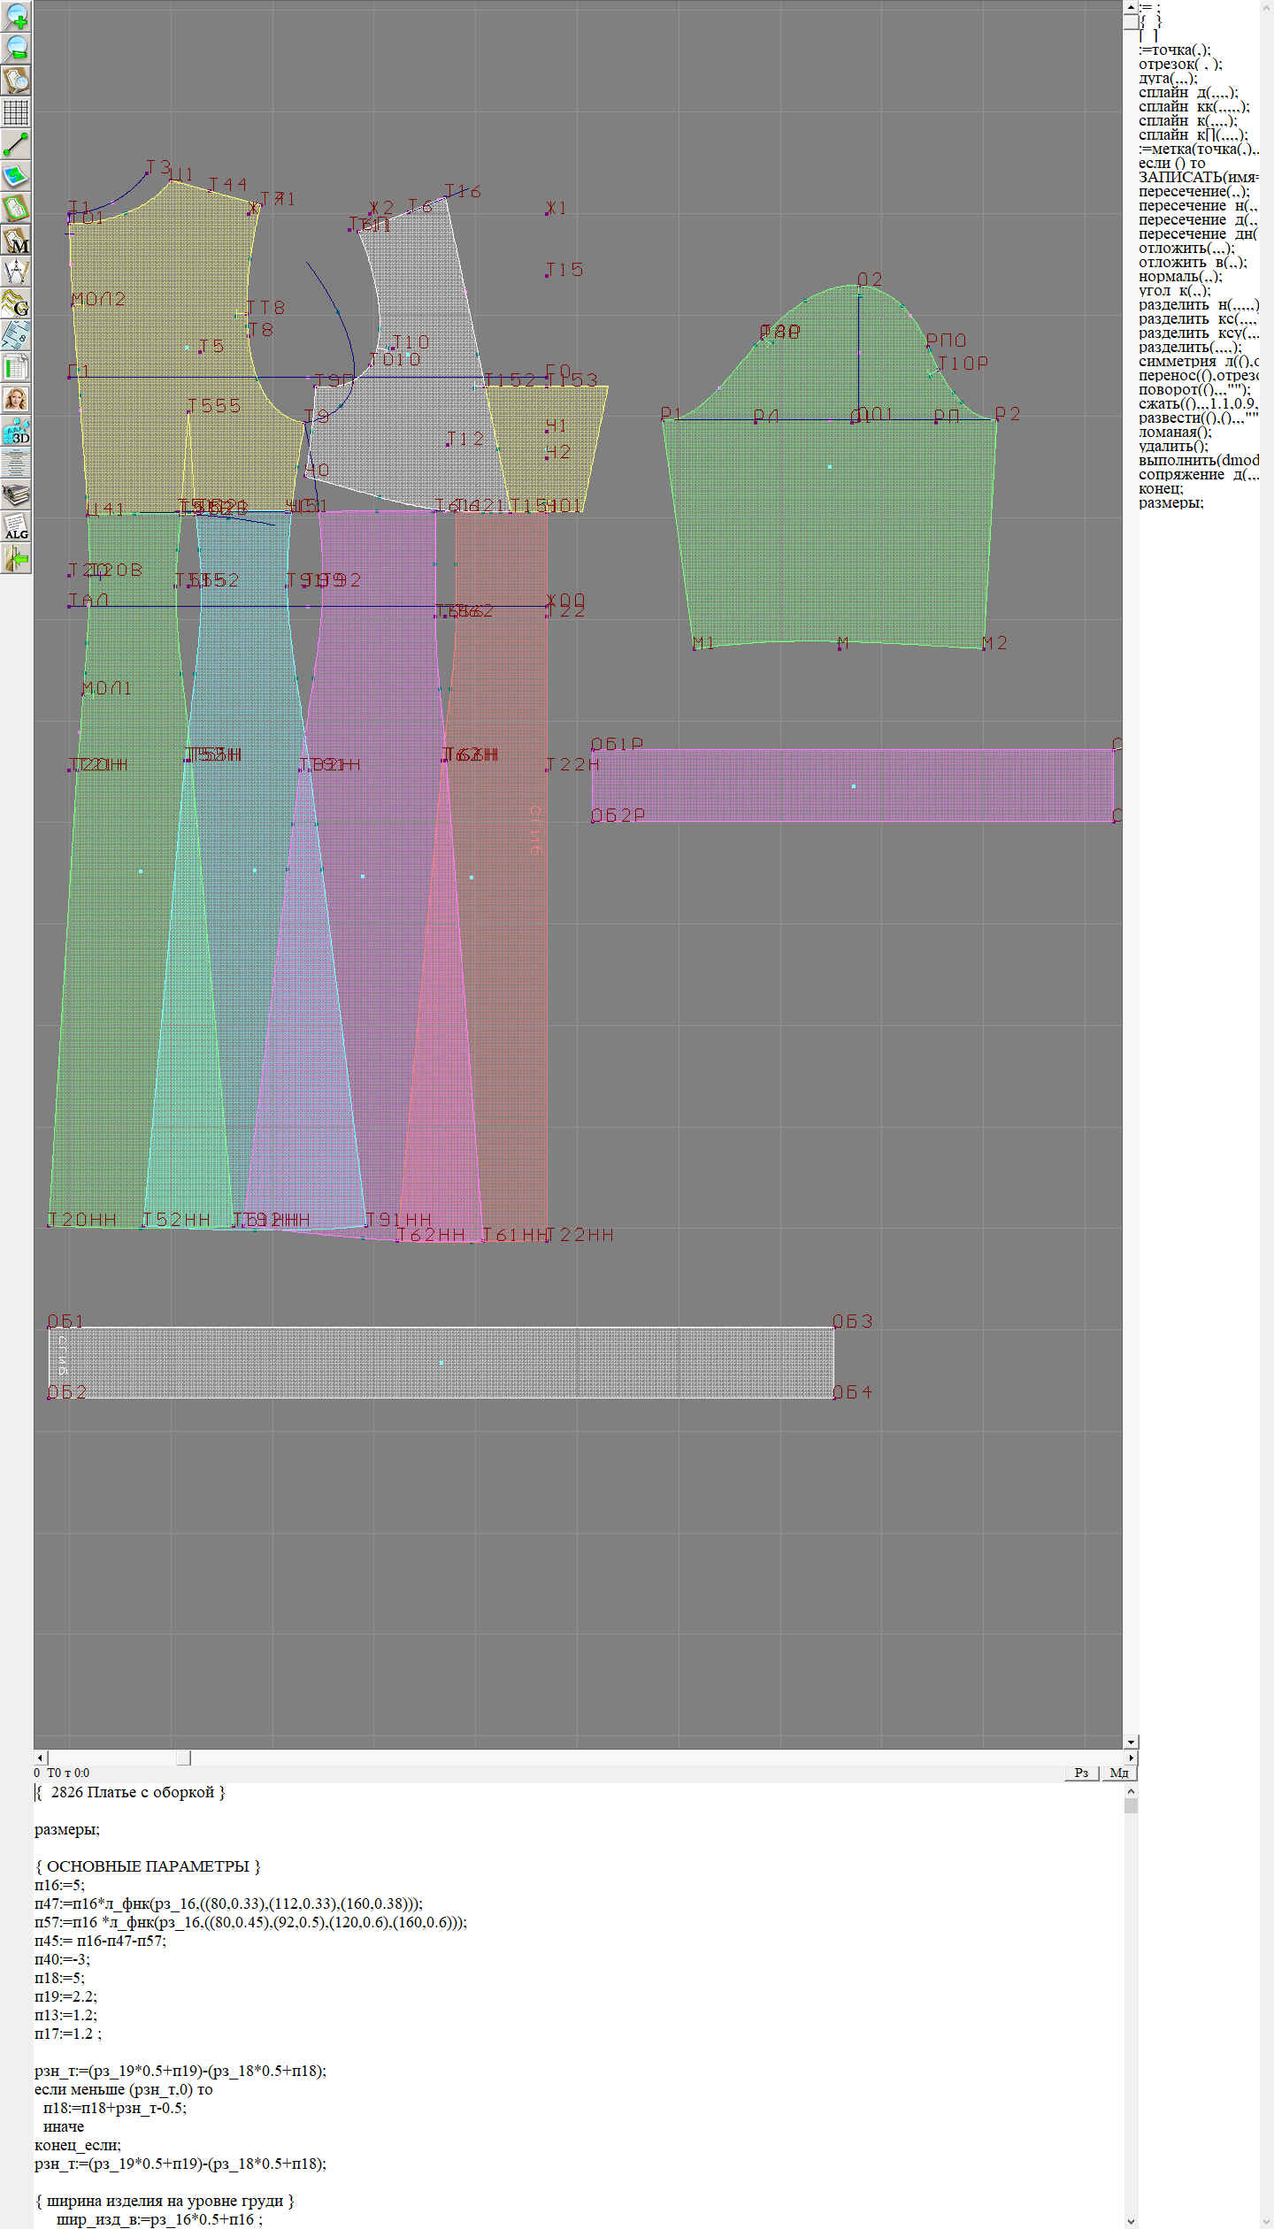Insert the 'разделить кс' command

point(1199,319)
